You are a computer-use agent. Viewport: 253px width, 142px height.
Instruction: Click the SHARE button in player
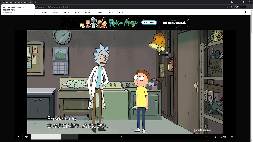pyautogui.click(x=223, y=137)
